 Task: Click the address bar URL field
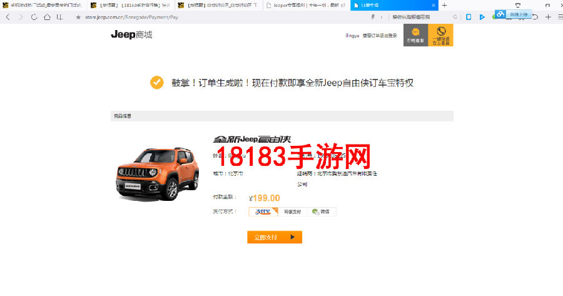[223, 17]
